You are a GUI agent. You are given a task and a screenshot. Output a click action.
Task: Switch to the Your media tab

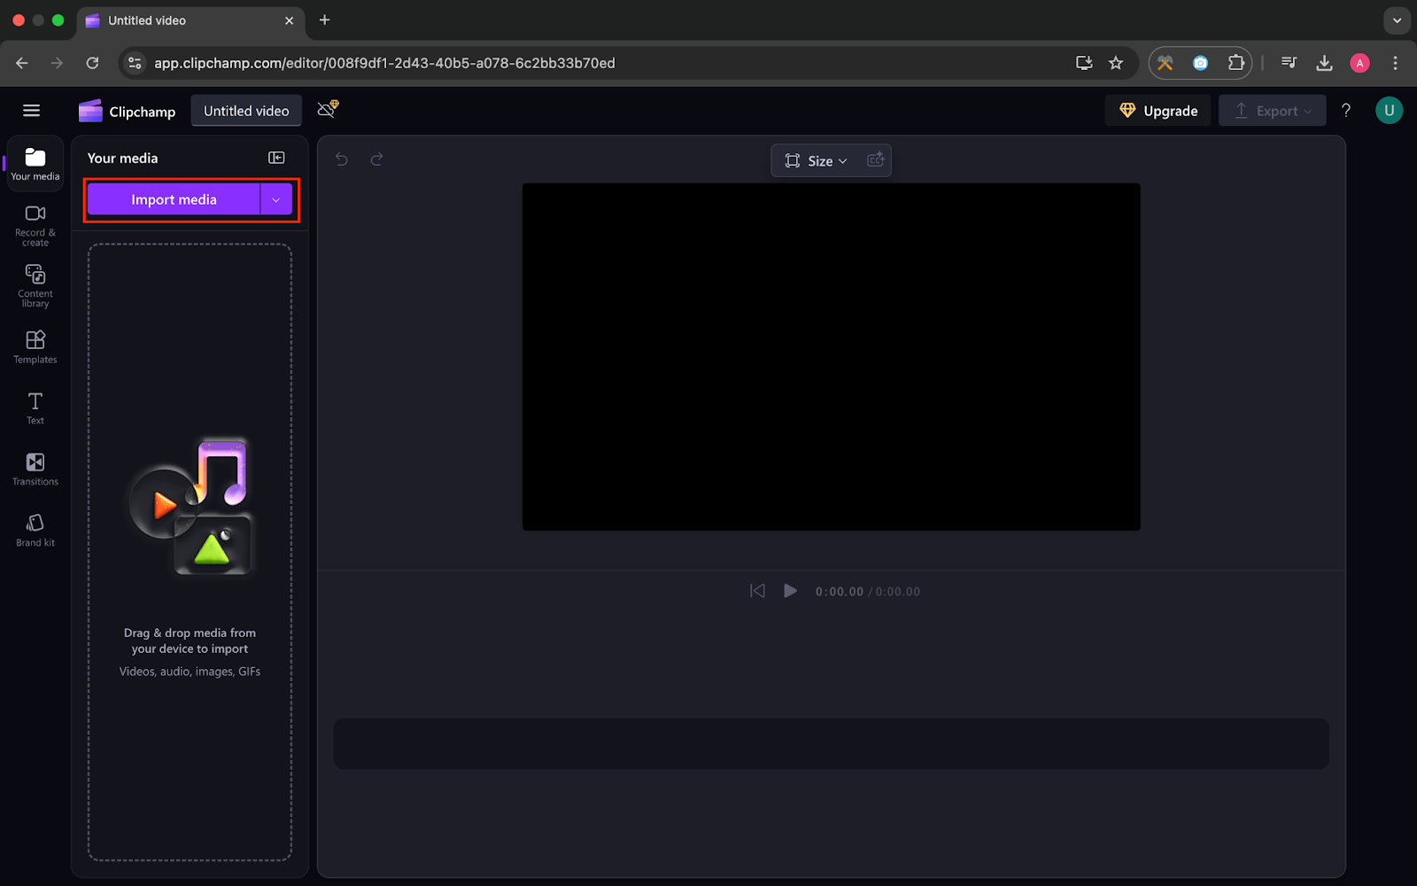[x=35, y=164]
